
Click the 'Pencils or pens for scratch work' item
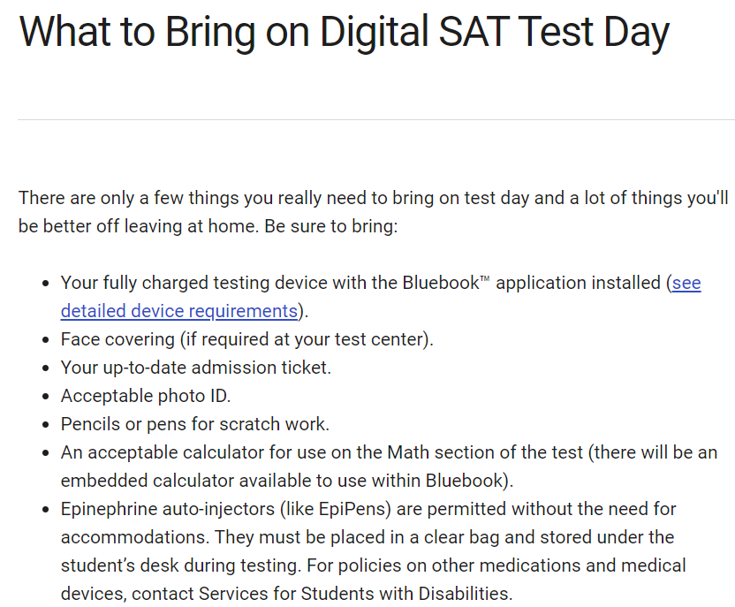(195, 424)
